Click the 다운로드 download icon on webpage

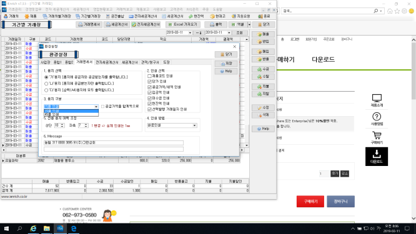[377, 157]
